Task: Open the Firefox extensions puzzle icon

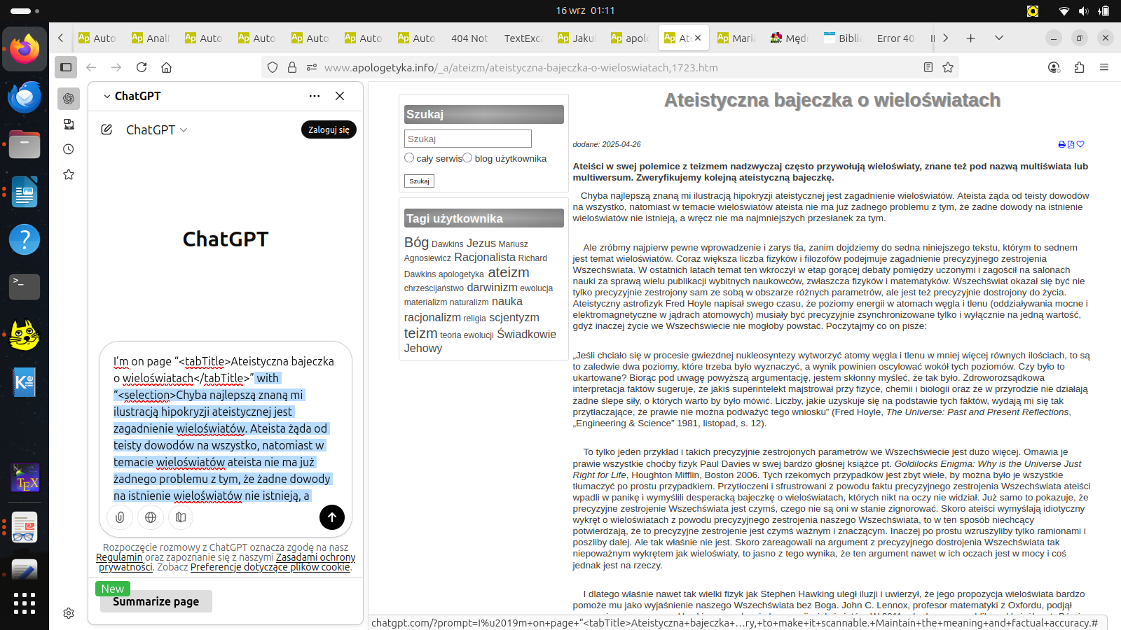Action: 1079,67
